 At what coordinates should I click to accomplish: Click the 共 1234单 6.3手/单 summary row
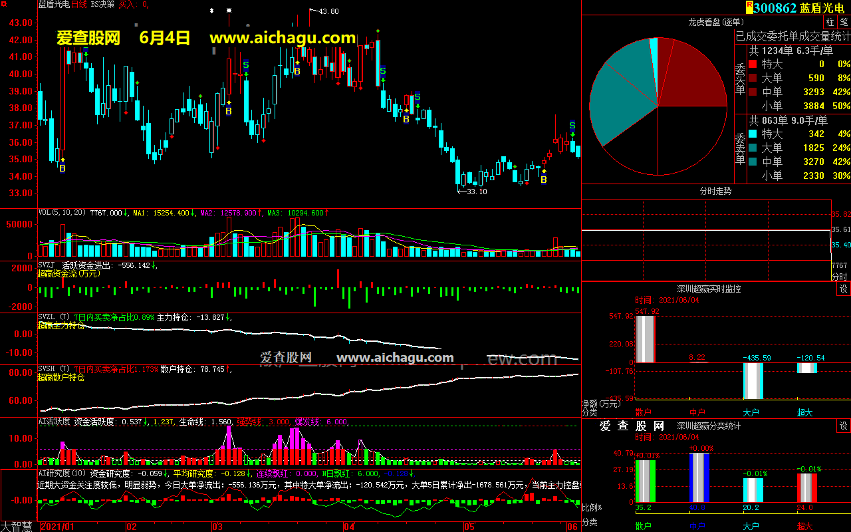[x=791, y=51]
